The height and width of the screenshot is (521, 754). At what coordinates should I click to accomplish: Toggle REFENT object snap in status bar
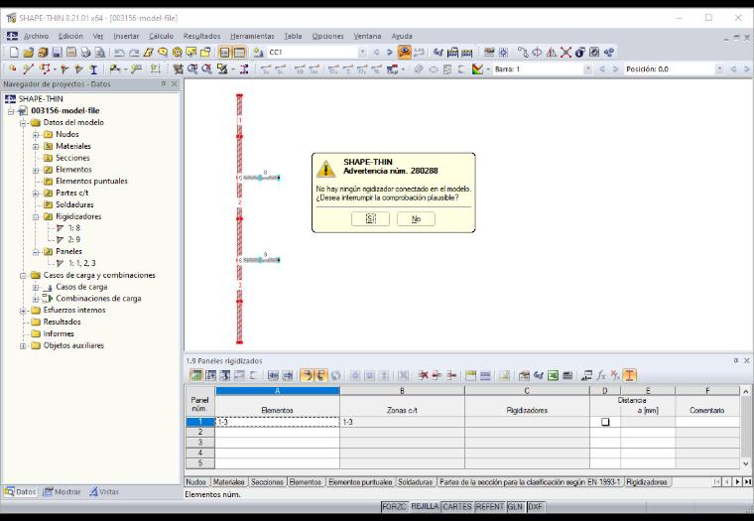click(x=489, y=506)
